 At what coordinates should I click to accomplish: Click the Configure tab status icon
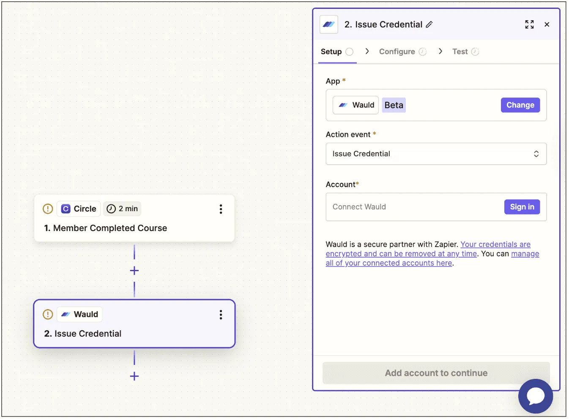point(423,52)
